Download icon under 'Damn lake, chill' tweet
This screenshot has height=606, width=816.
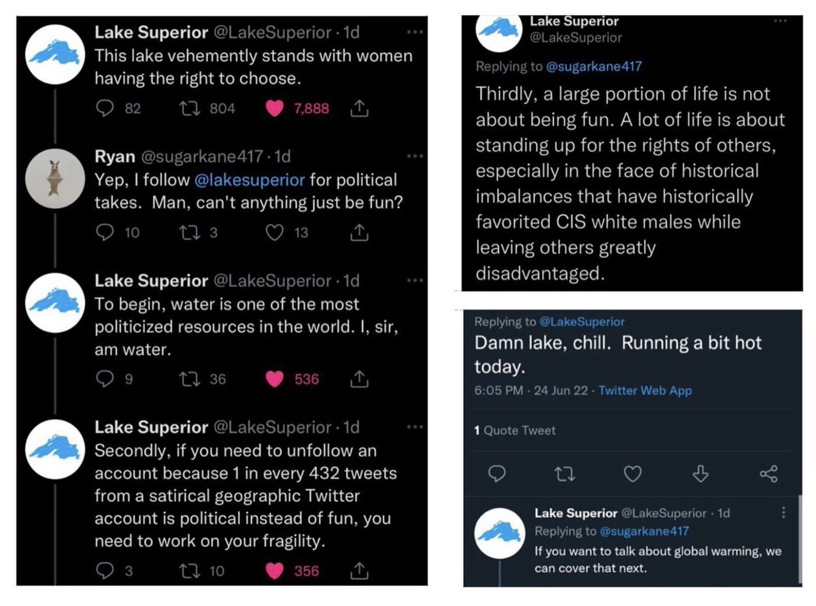[700, 474]
